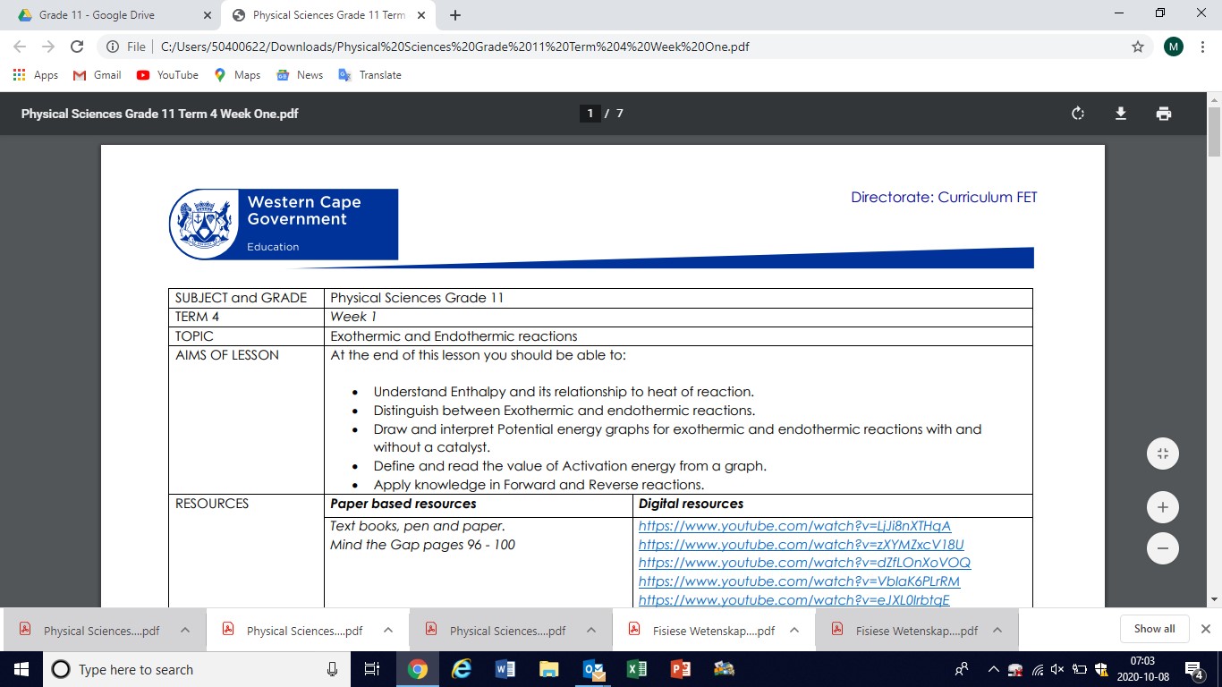The width and height of the screenshot is (1222, 687).
Task: Select the Physical Sciences Grade 11 Term browser tab
Action: (x=327, y=15)
